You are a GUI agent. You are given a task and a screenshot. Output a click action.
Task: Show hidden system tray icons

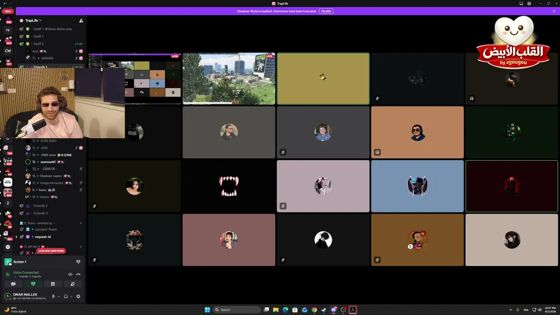510,310
